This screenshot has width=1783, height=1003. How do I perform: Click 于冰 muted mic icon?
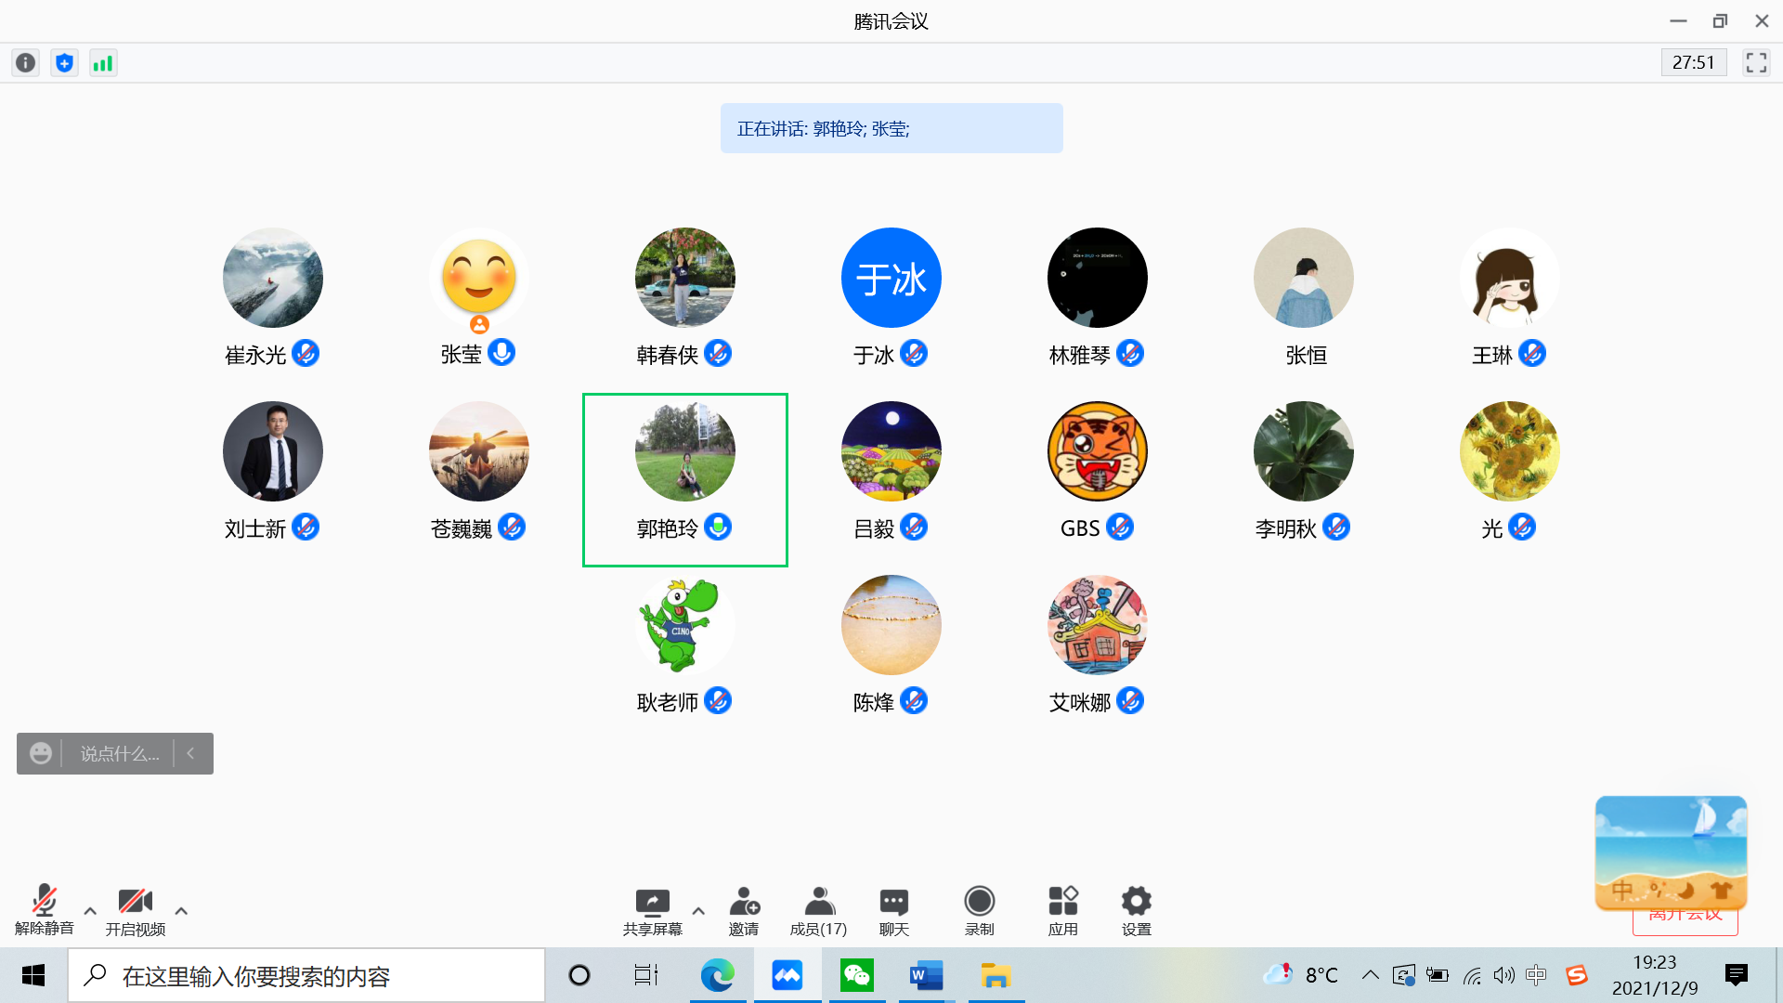pyautogui.click(x=914, y=353)
